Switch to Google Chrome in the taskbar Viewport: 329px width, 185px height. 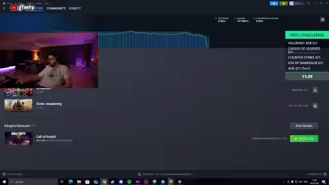click(x=104, y=181)
